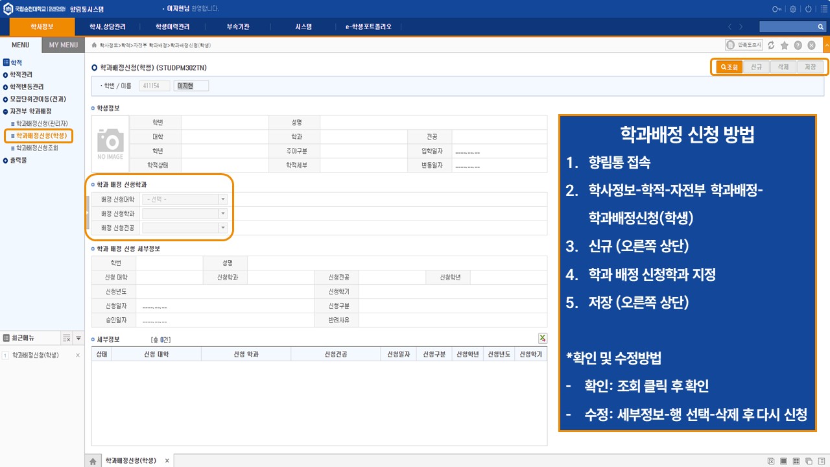Open the 부속기관 top menu

pyautogui.click(x=238, y=27)
